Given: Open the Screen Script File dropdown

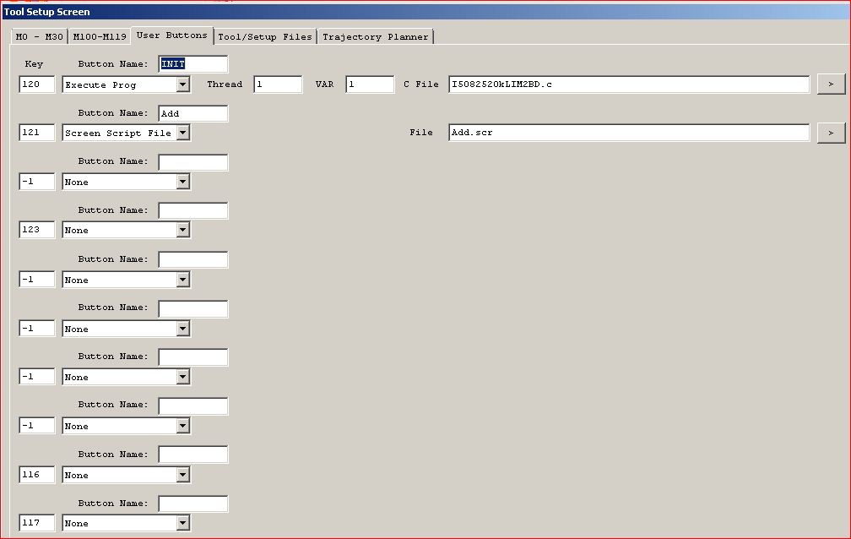Looking at the screenshot, I should (183, 133).
